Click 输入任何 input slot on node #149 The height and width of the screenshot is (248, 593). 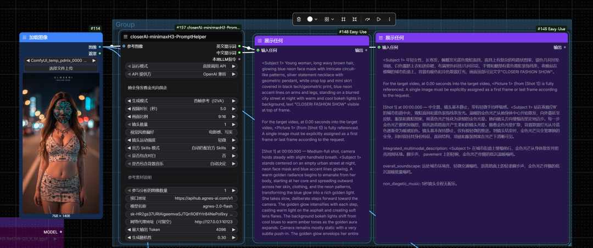[379, 47]
